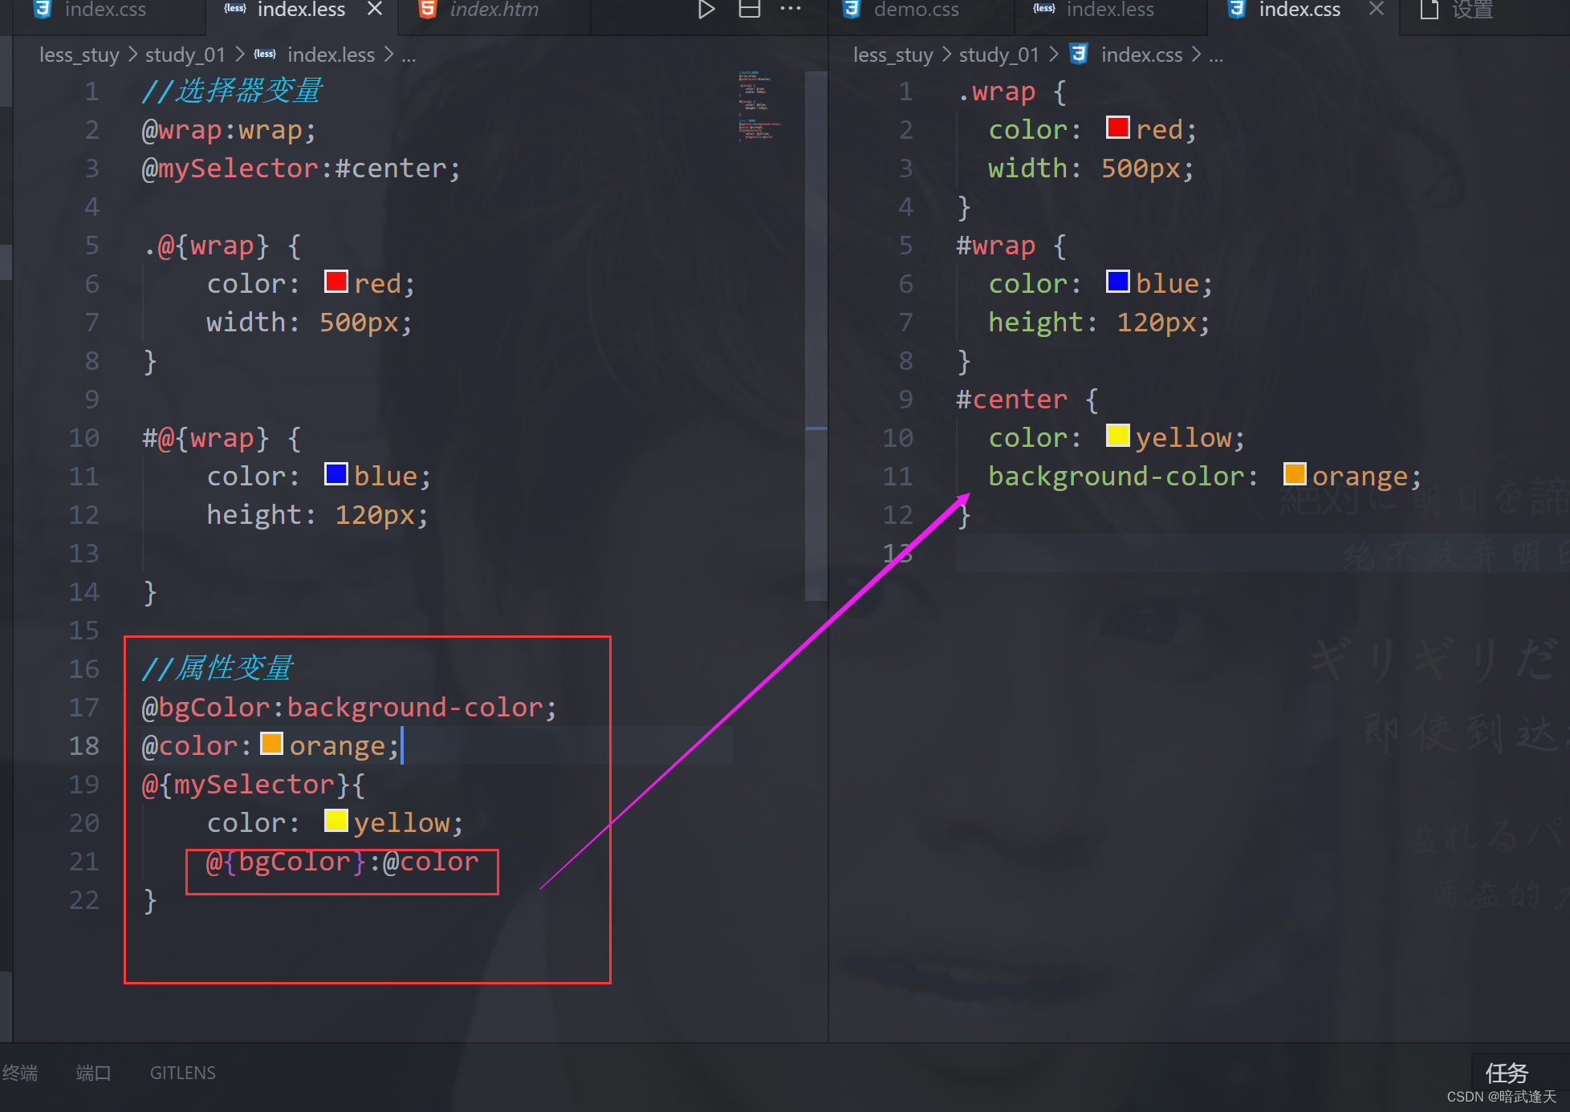Open the 设置 settings tab
The image size is (1570, 1112).
(x=1471, y=10)
